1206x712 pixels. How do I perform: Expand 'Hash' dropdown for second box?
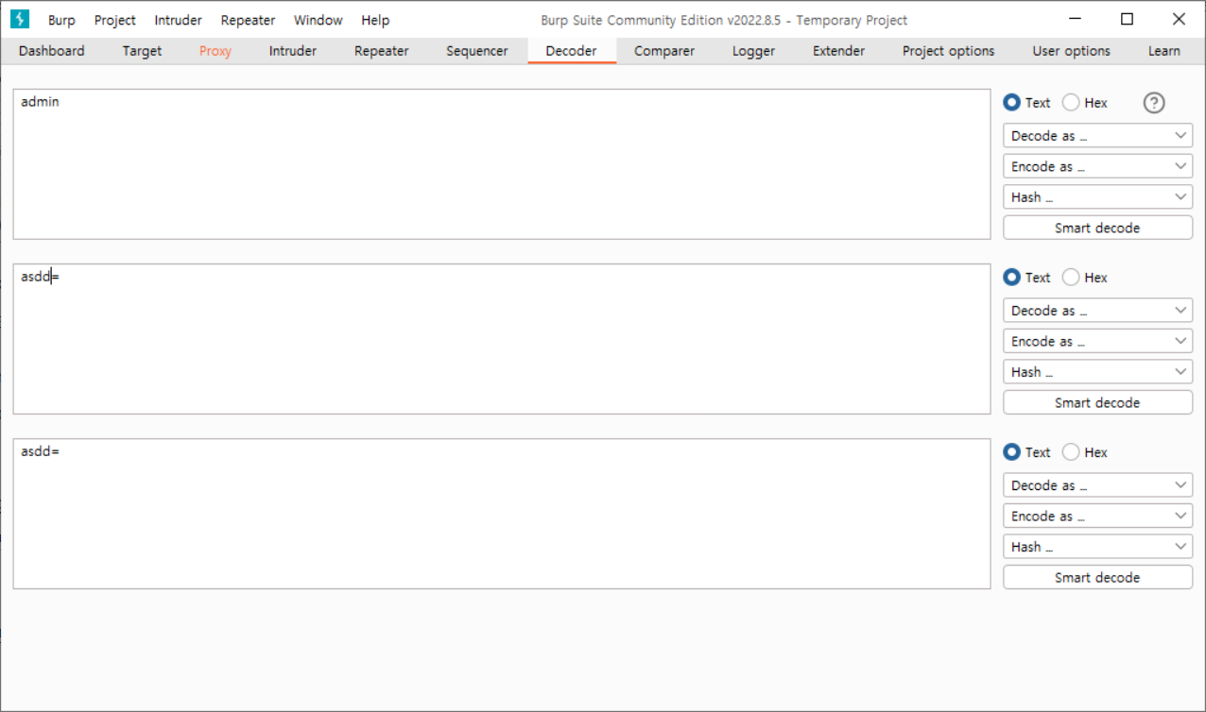coord(1097,372)
